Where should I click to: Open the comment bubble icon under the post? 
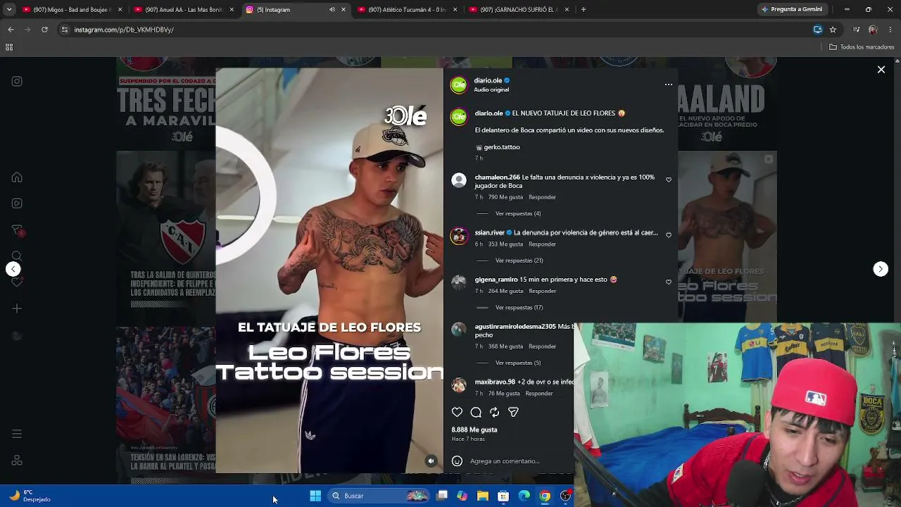pos(476,413)
